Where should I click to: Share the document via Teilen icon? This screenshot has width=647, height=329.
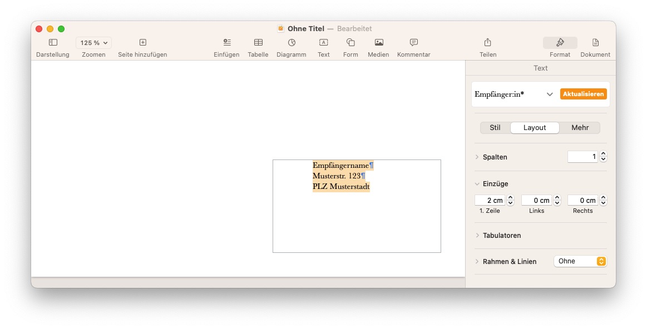click(488, 43)
